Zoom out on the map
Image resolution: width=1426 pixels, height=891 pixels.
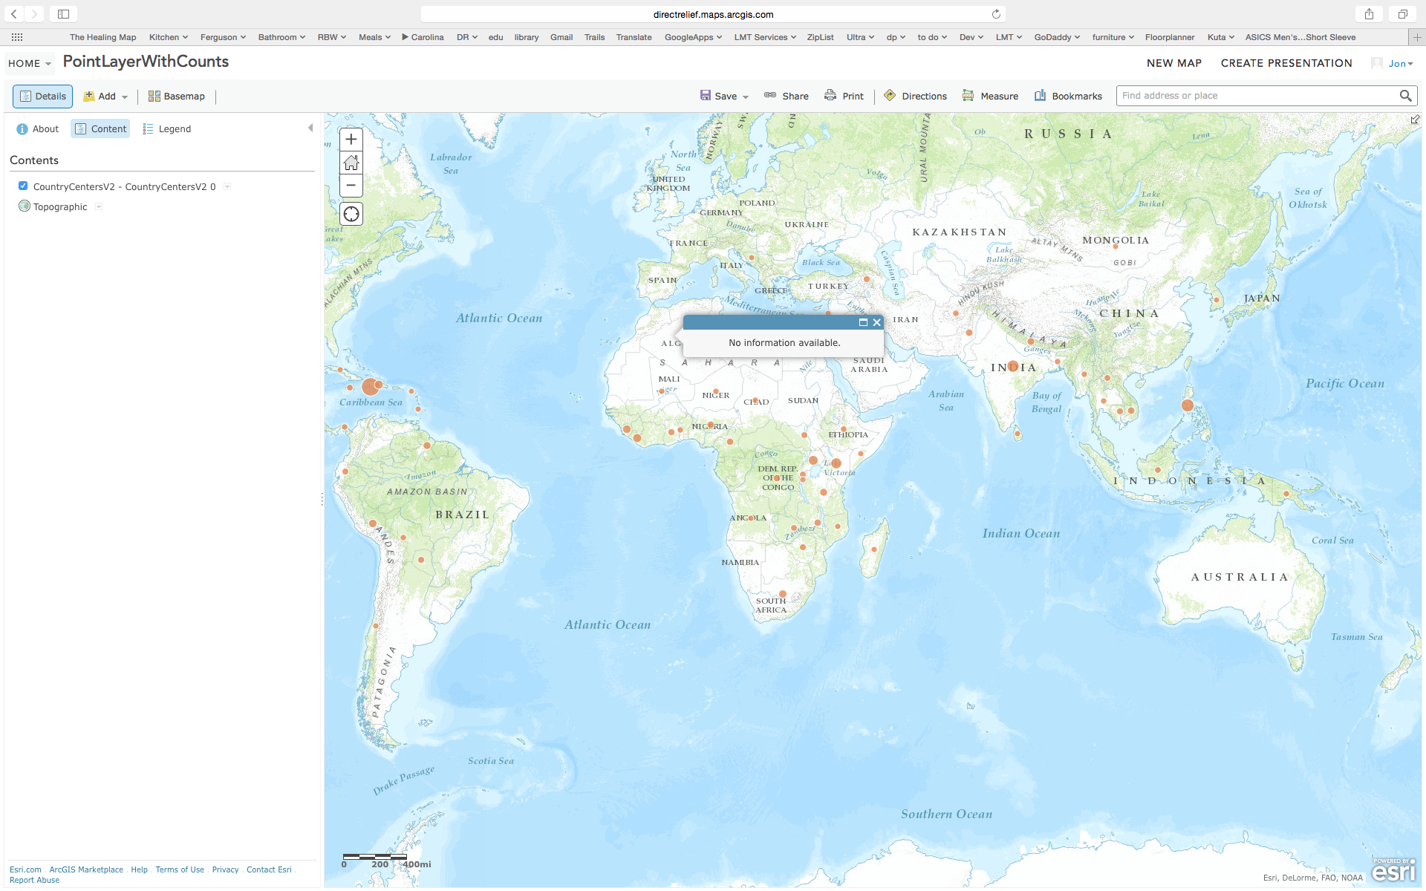pyautogui.click(x=351, y=186)
